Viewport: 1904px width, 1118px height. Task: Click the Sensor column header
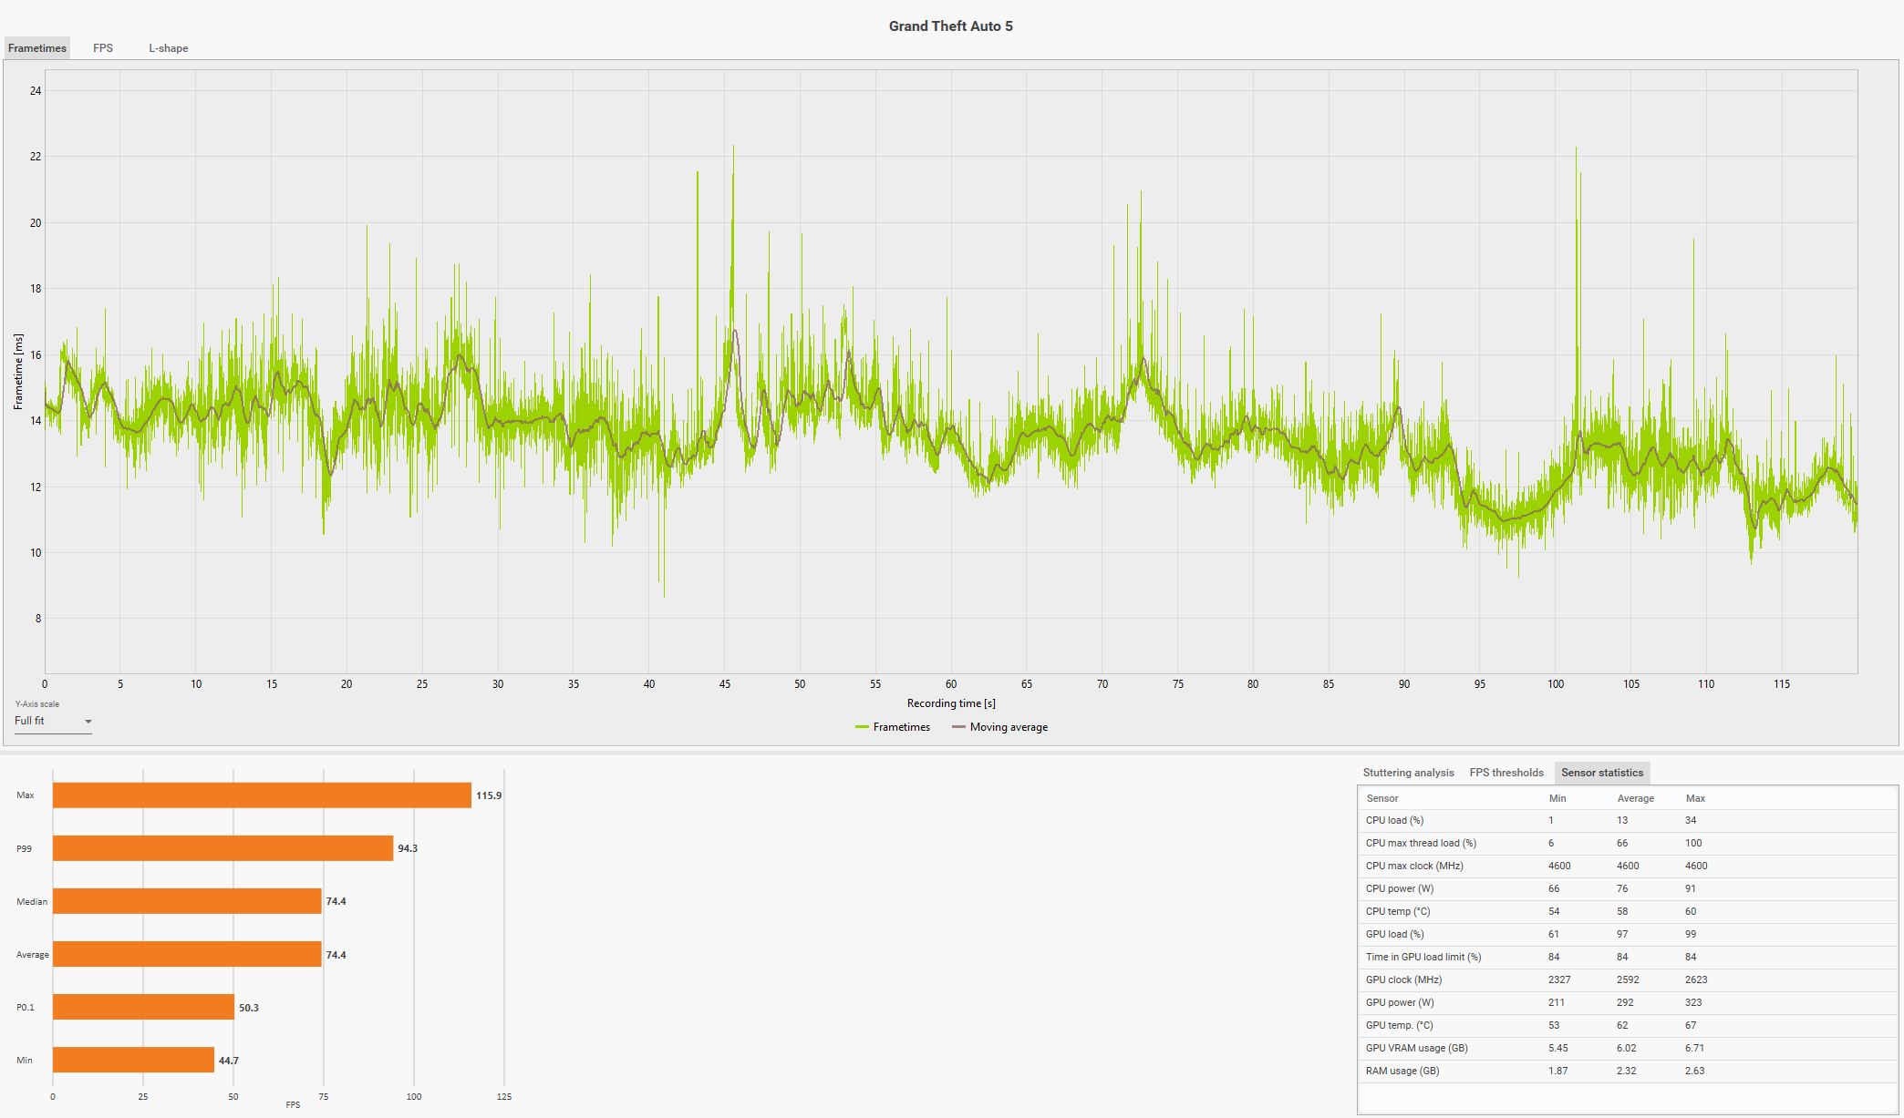pos(1382,798)
